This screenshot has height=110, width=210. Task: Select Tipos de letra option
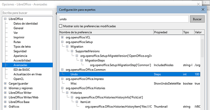pyautogui.click(x=22, y=47)
